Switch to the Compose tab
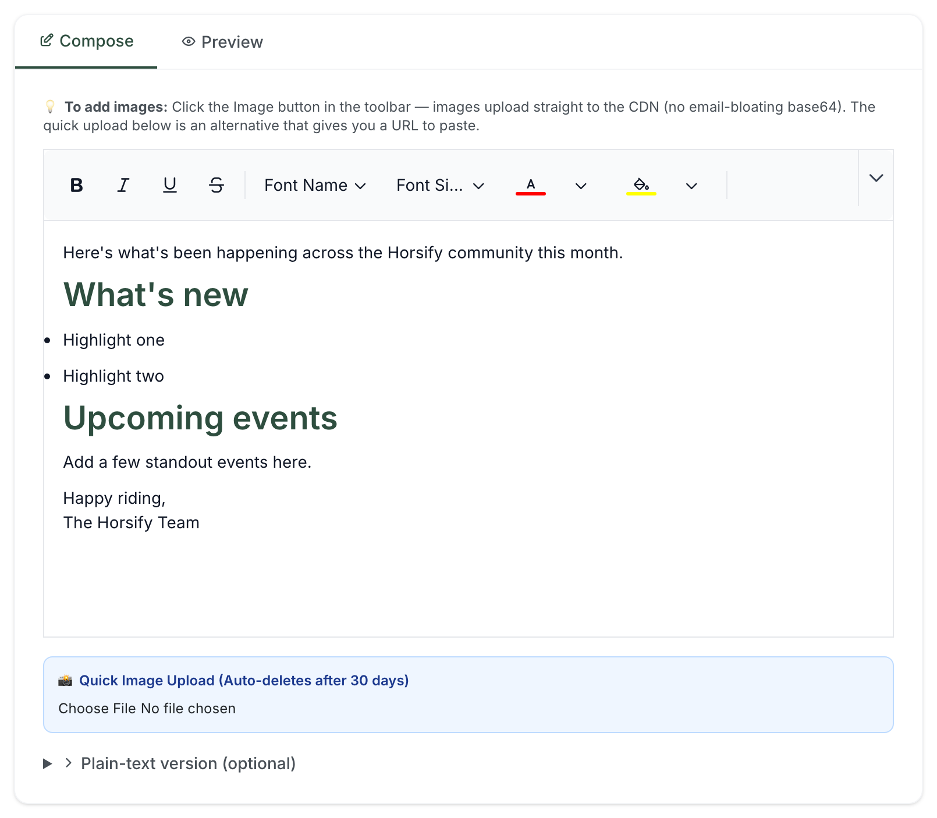 pyautogui.click(x=86, y=41)
